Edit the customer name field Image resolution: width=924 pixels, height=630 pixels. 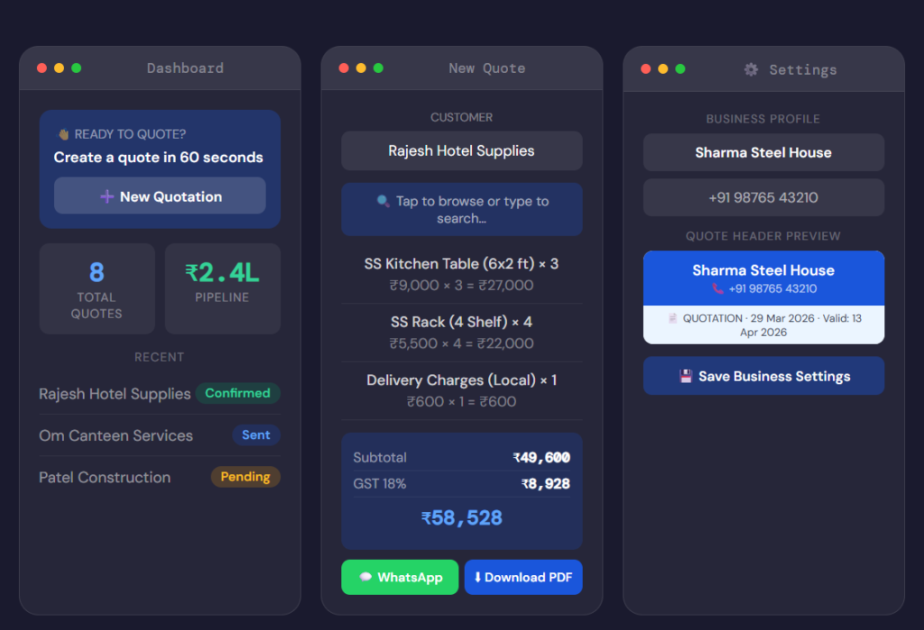[461, 151]
